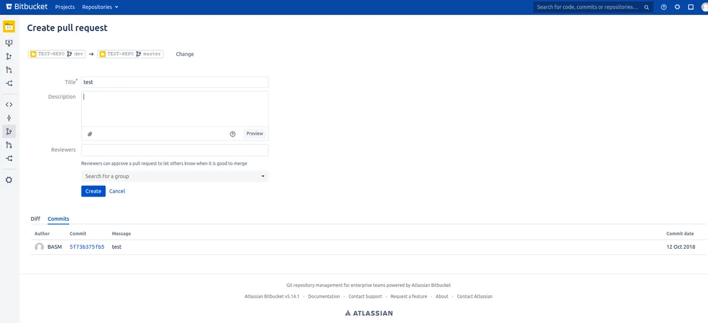Click the 'Message' column header
Viewport: 708px width, 323px height.
(x=122, y=234)
